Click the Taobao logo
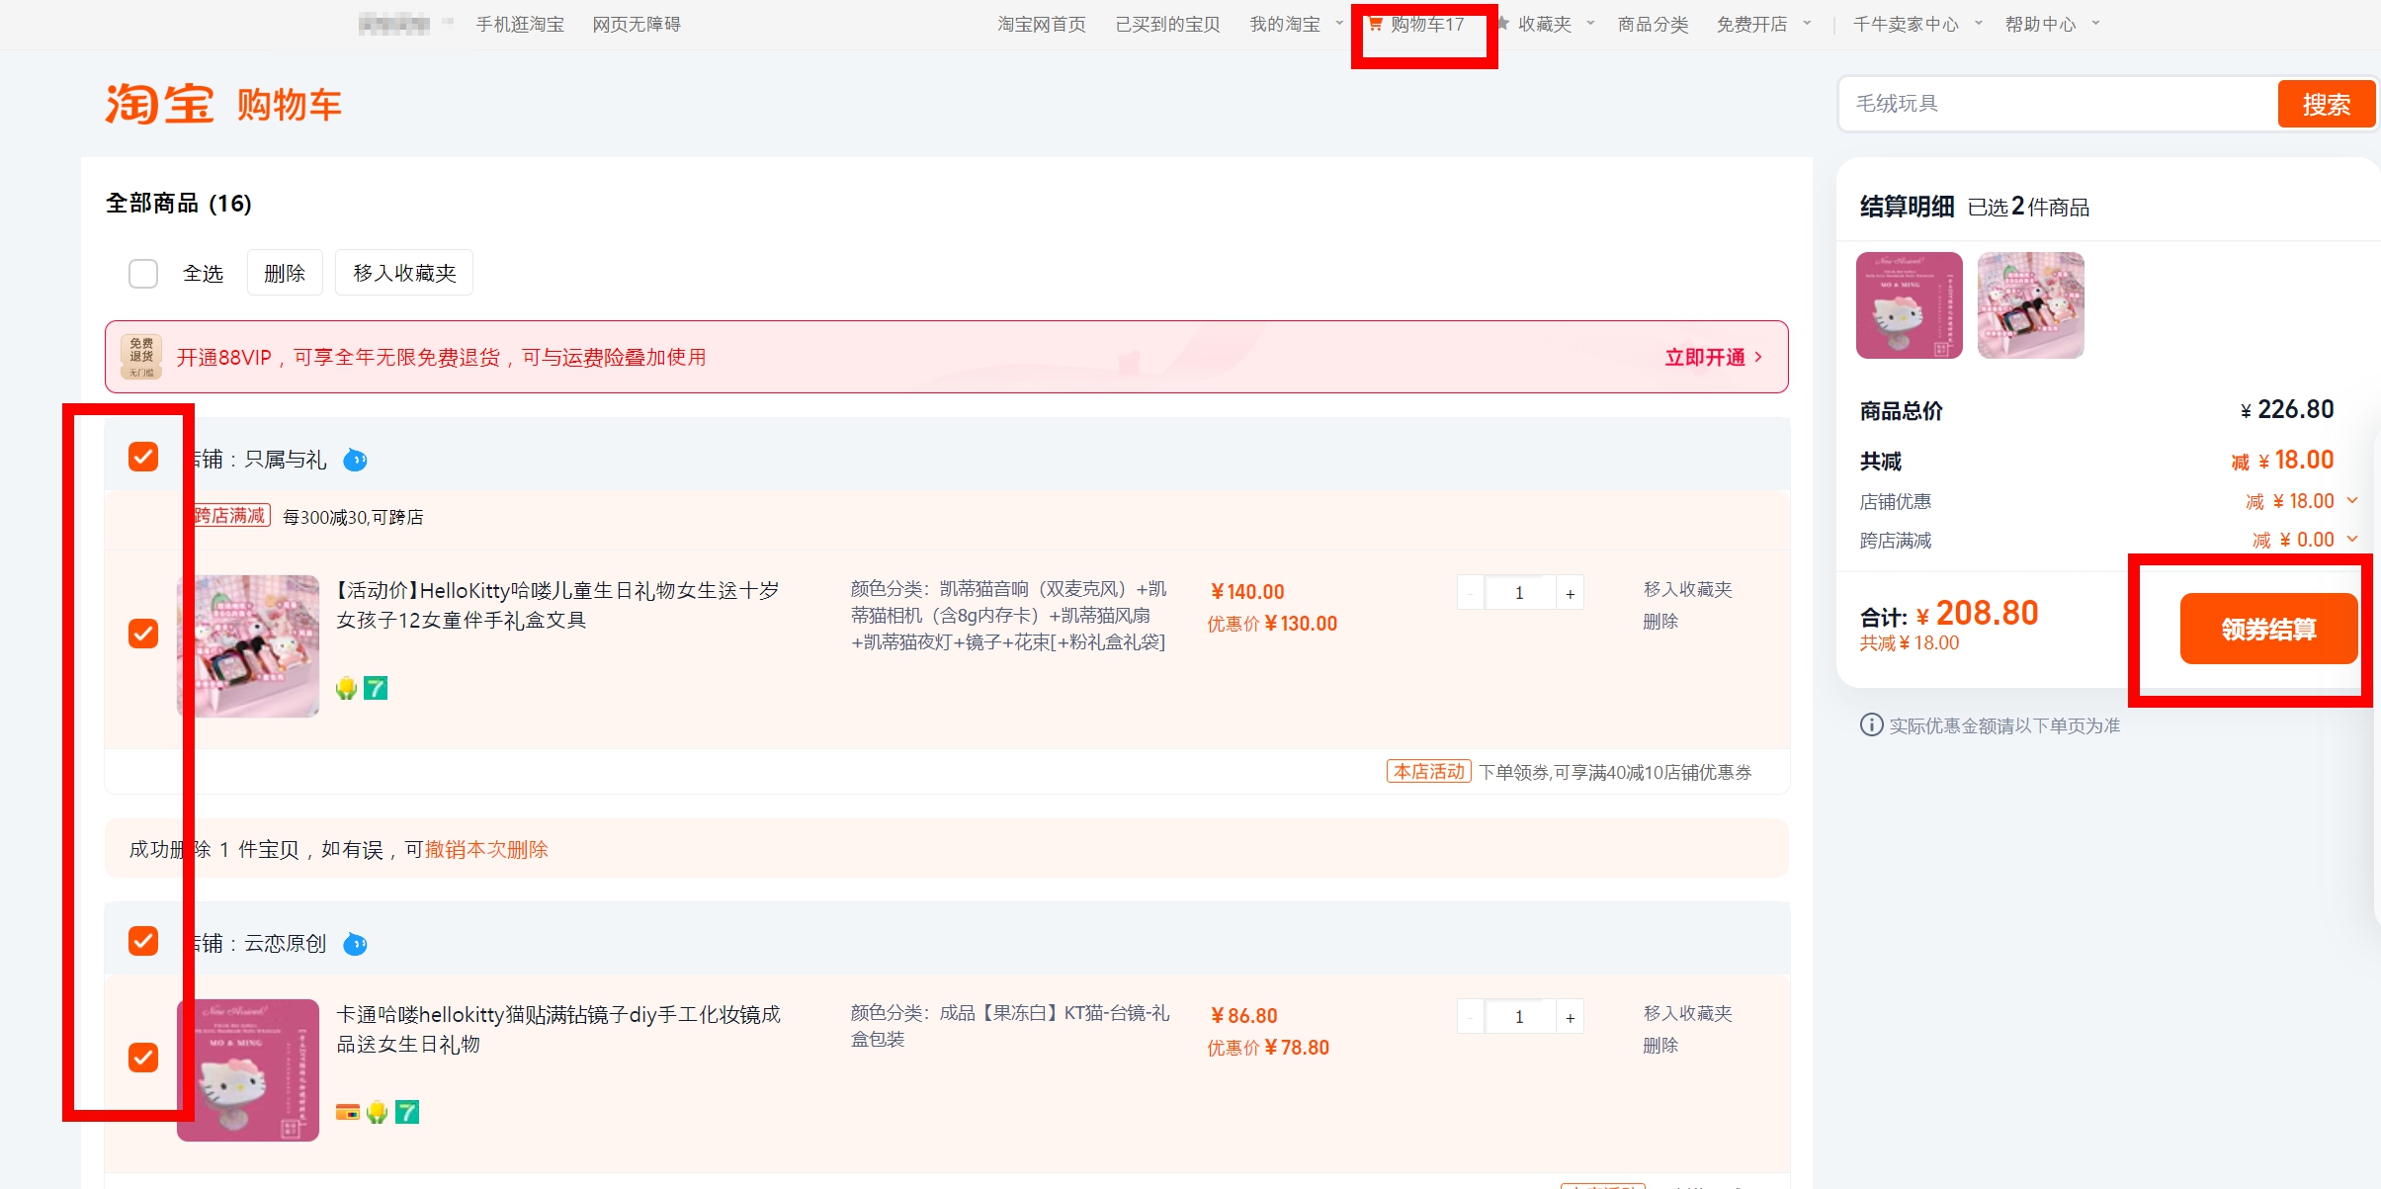This screenshot has width=2381, height=1189. [x=159, y=104]
